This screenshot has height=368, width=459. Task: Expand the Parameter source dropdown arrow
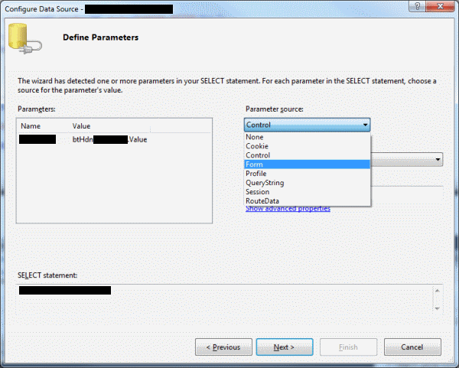pyautogui.click(x=366, y=125)
